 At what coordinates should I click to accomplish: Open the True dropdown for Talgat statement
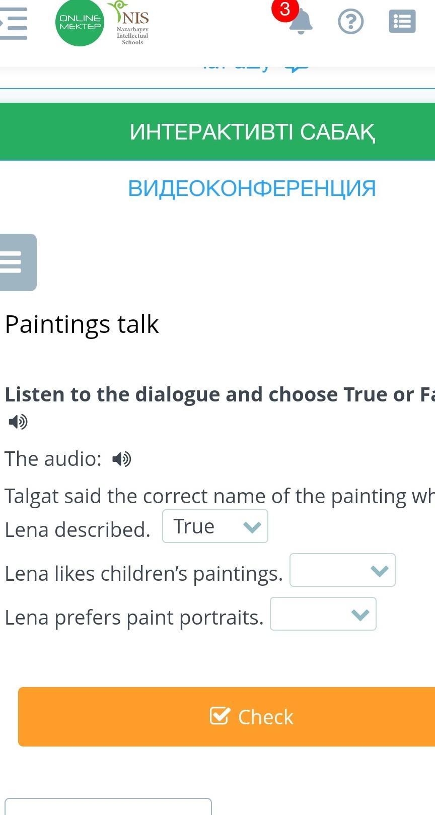pos(215,526)
